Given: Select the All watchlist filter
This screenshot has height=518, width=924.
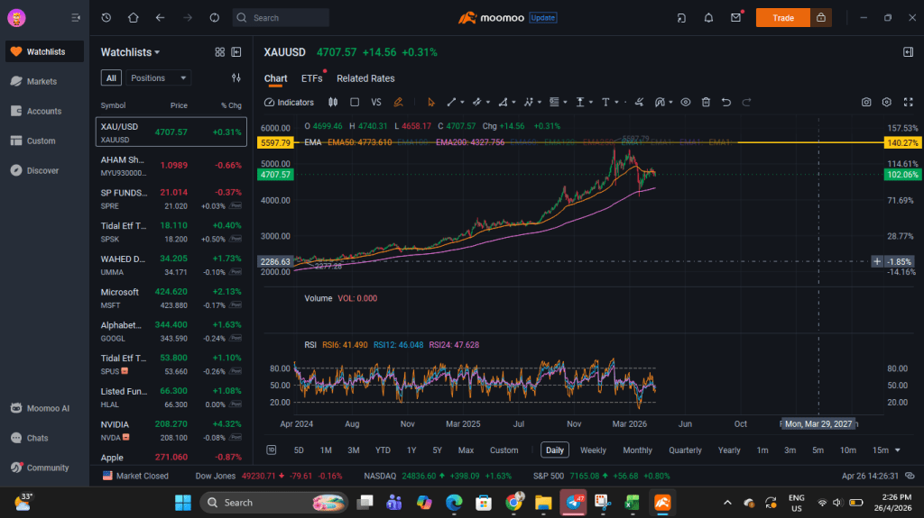Looking at the screenshot, I should [111, 77].
